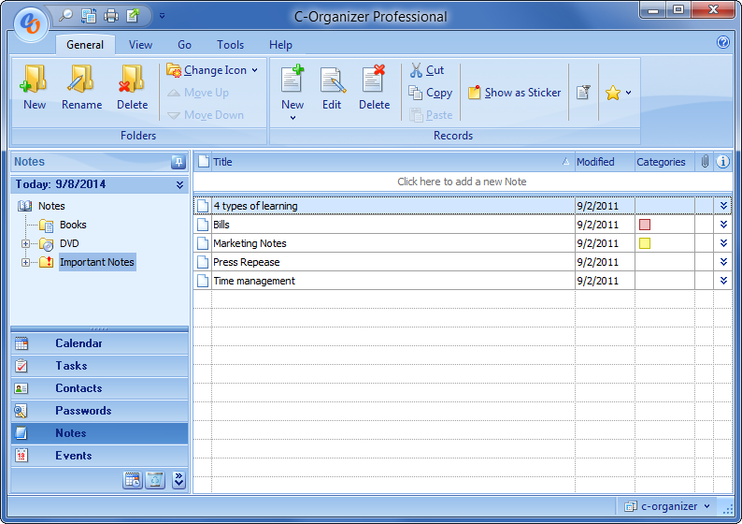742x524 pixels.
Task: Open the recycle bin icon at sidebar bottom
Action: (155, 480)
